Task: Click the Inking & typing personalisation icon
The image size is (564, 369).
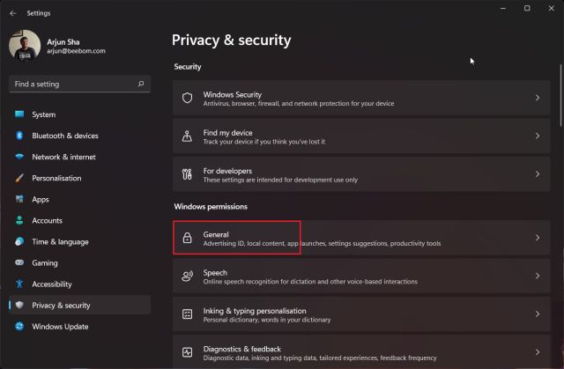Action: pyautogui.click(x=187, y=314)
